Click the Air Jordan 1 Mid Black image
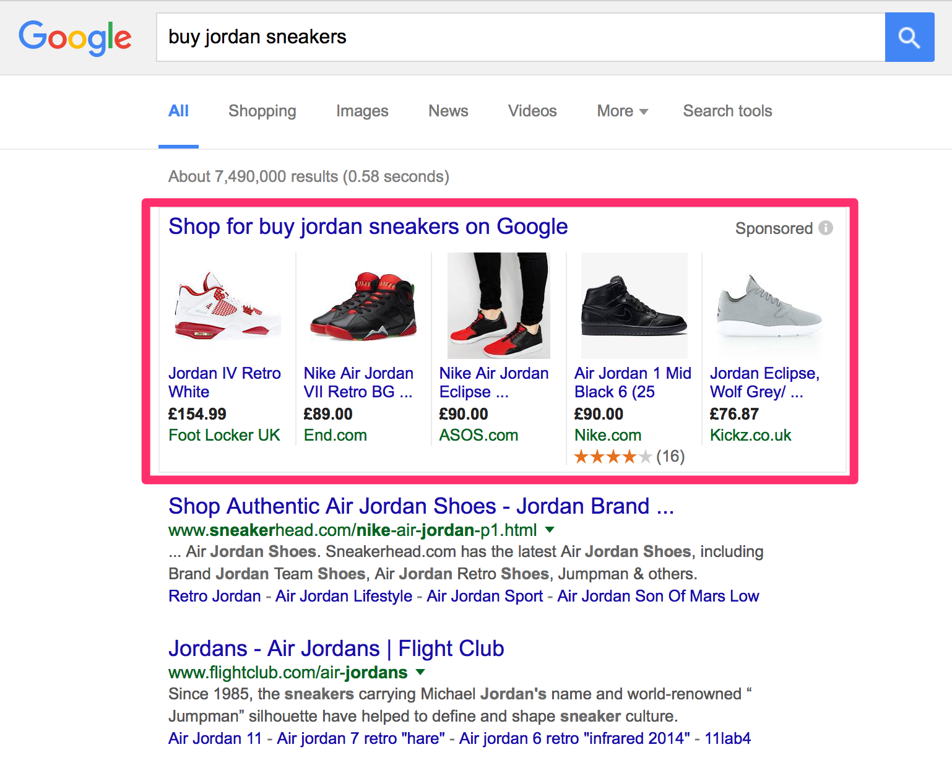Screen dimensions: 952x760 coord(634,306)
